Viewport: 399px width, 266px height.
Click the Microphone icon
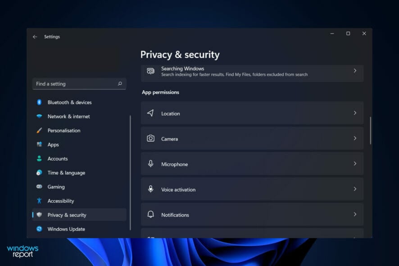(x=150, y=164)
